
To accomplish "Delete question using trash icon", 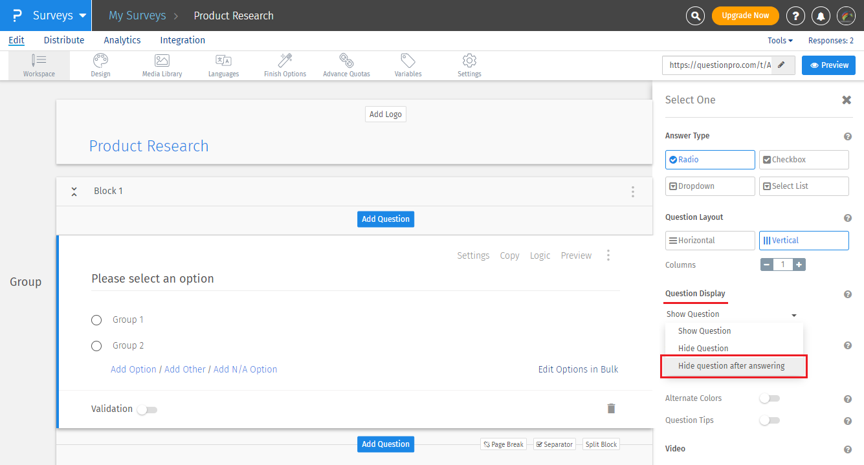I will point(611,408).
